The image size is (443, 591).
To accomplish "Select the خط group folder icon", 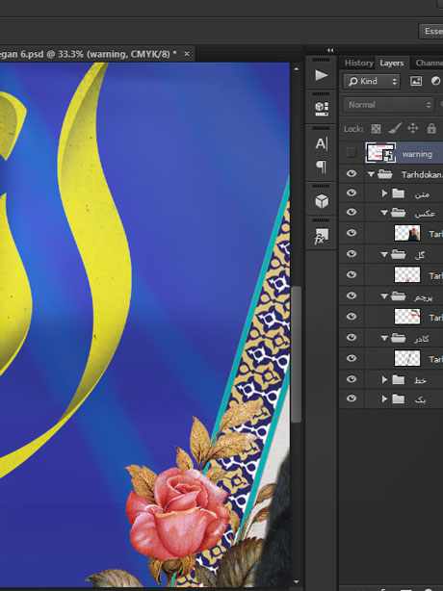I will 398,379.
